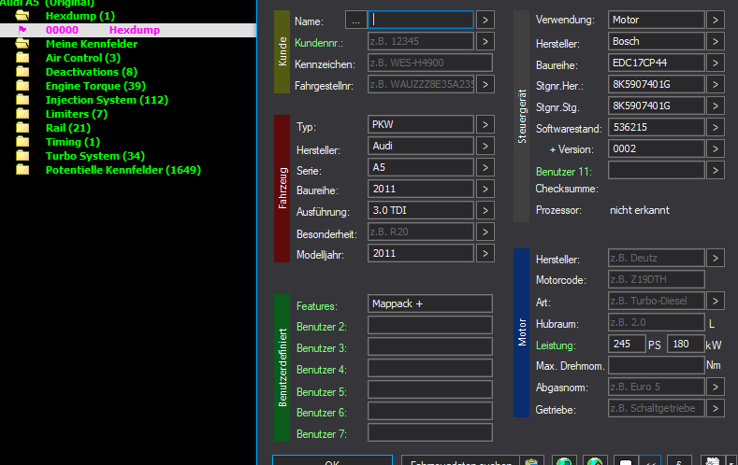Select the 00000 Hexdump tree row
738x465 pixels.
tap(128, 30)
